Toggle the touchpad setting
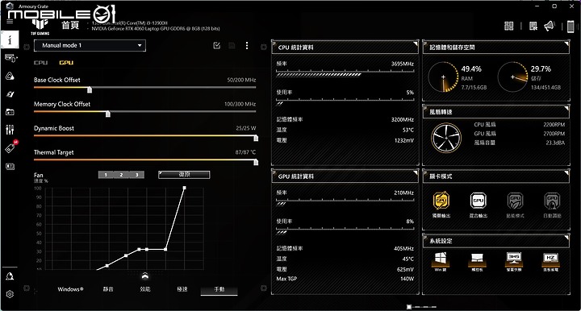581x311 pixels. point(477,261)
